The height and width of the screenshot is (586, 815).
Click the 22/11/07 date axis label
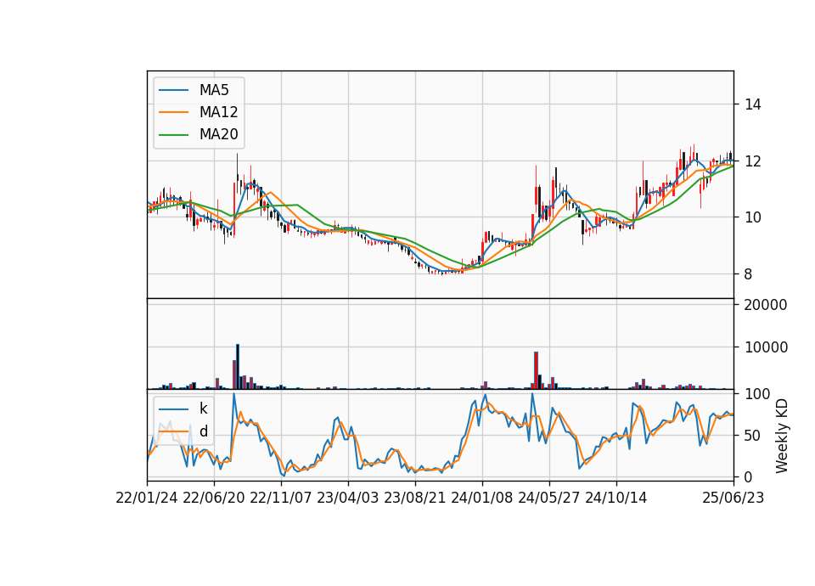point(281,498)
